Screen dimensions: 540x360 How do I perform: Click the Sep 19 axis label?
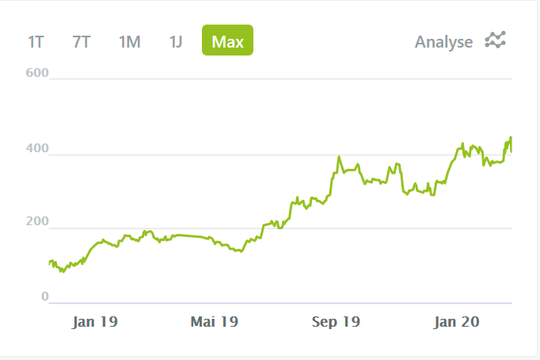[336, 322]
